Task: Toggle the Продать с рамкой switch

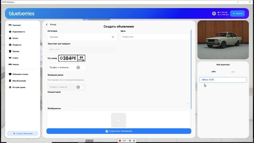Action: [x=79, y=87]
